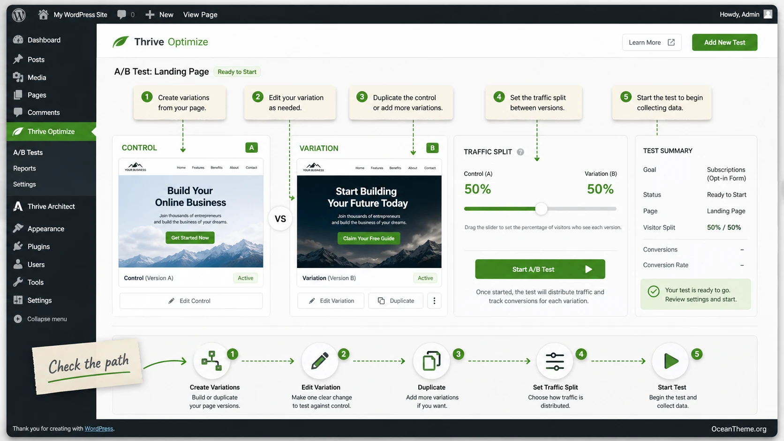This screenshot has width=784, height=441.
Task: Open Thrive Optimize Settings submenu item
Action: point(24,184)
